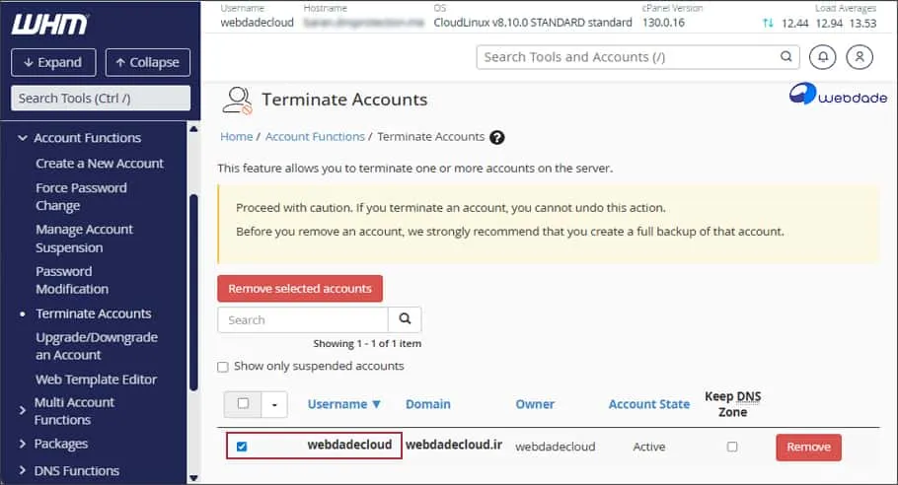Enable Keep DNS Zone for webdadecloud
Screen dimensions: 898x485
point(732,447)
